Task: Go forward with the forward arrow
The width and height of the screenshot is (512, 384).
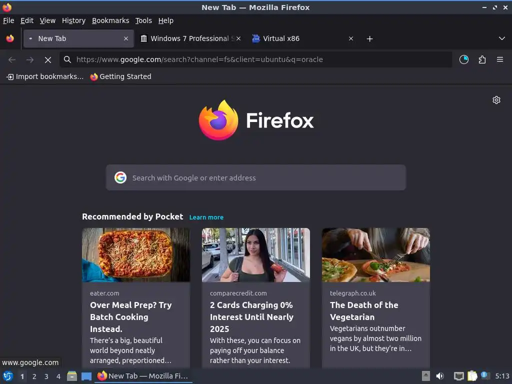Action: pyautogui.click(x=30, y=60)
